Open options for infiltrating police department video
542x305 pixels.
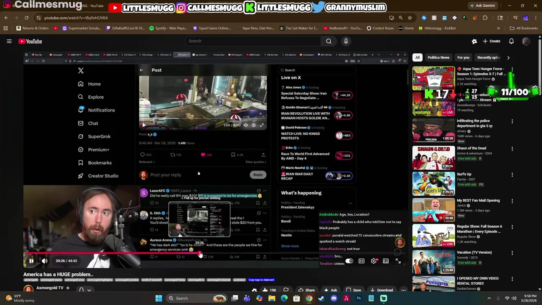[x=512, y=122]
